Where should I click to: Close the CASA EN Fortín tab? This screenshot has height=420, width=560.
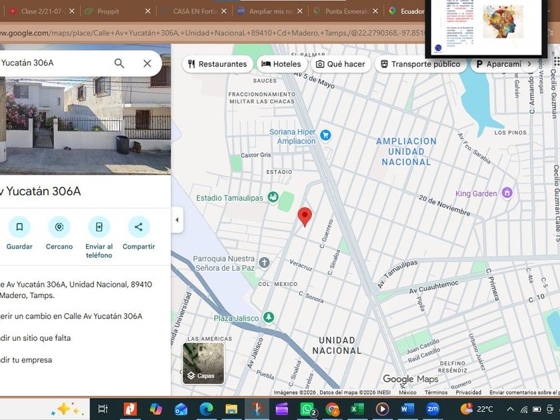pyautogui.click(x=224, y=11)
